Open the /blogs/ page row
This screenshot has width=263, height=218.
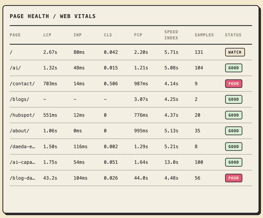[131, 99]
